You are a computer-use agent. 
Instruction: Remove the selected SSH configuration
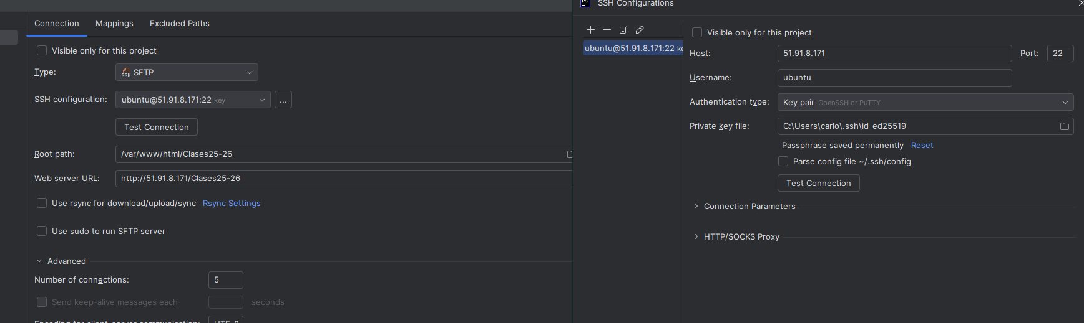[x=607, y=30]
